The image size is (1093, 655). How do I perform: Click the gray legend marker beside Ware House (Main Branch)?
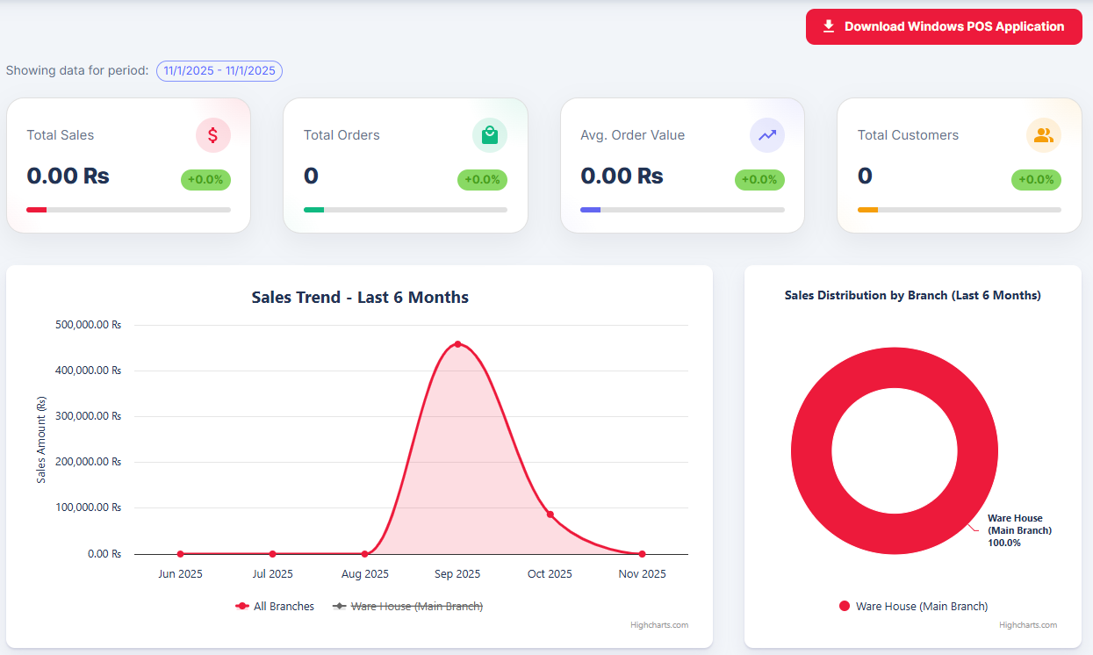[x=337, y=606]
